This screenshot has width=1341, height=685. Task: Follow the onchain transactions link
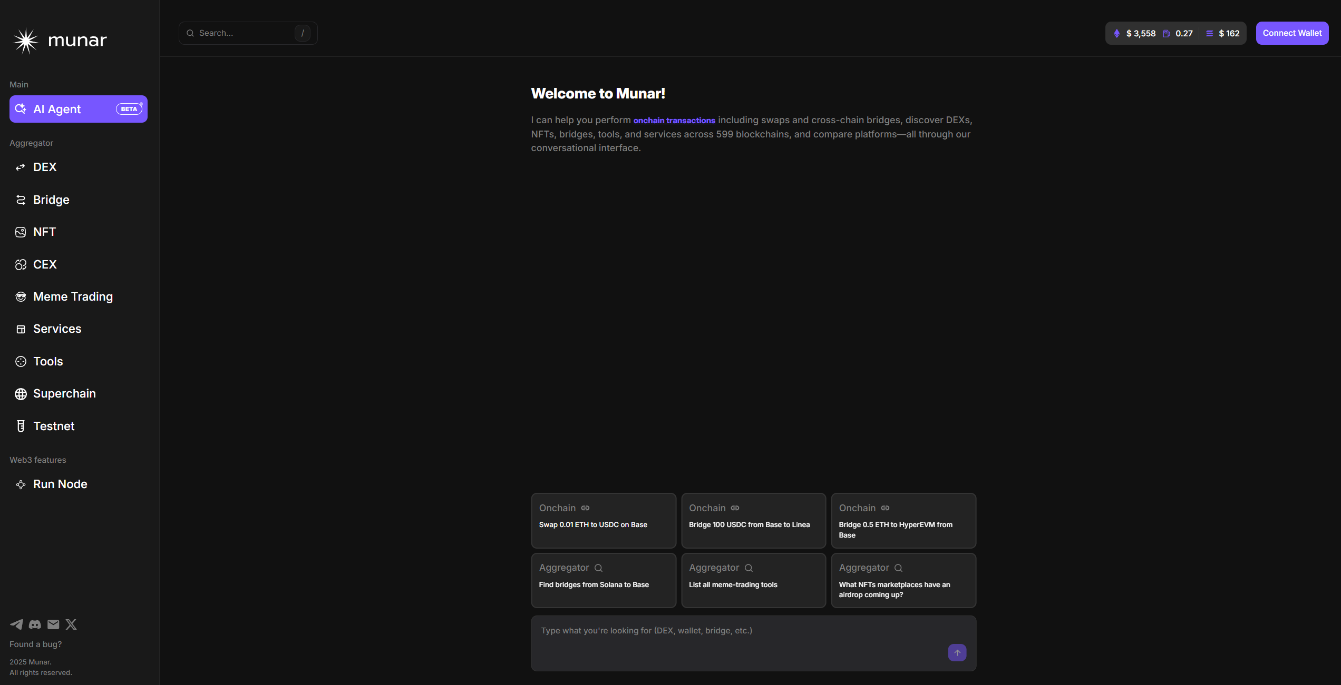(674, 120)
